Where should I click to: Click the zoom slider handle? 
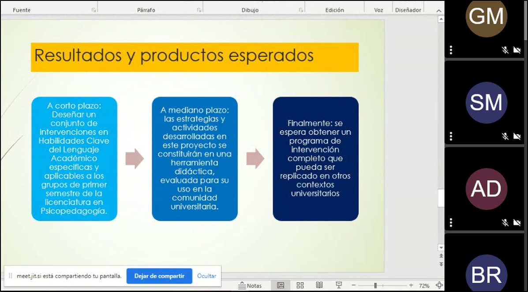point(375,285)
